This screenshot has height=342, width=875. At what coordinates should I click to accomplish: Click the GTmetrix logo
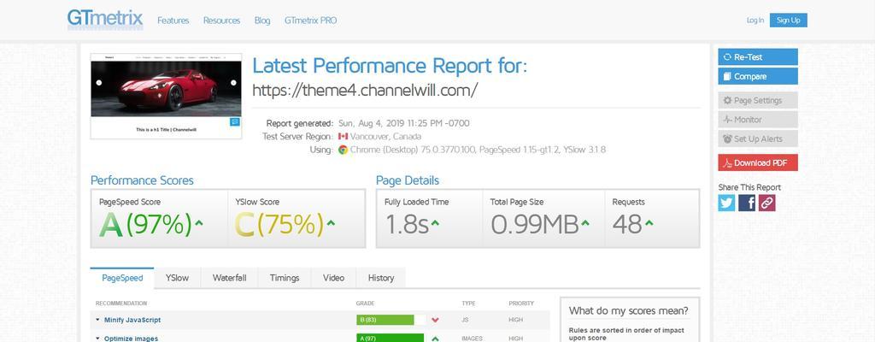[x=105, y=19]
